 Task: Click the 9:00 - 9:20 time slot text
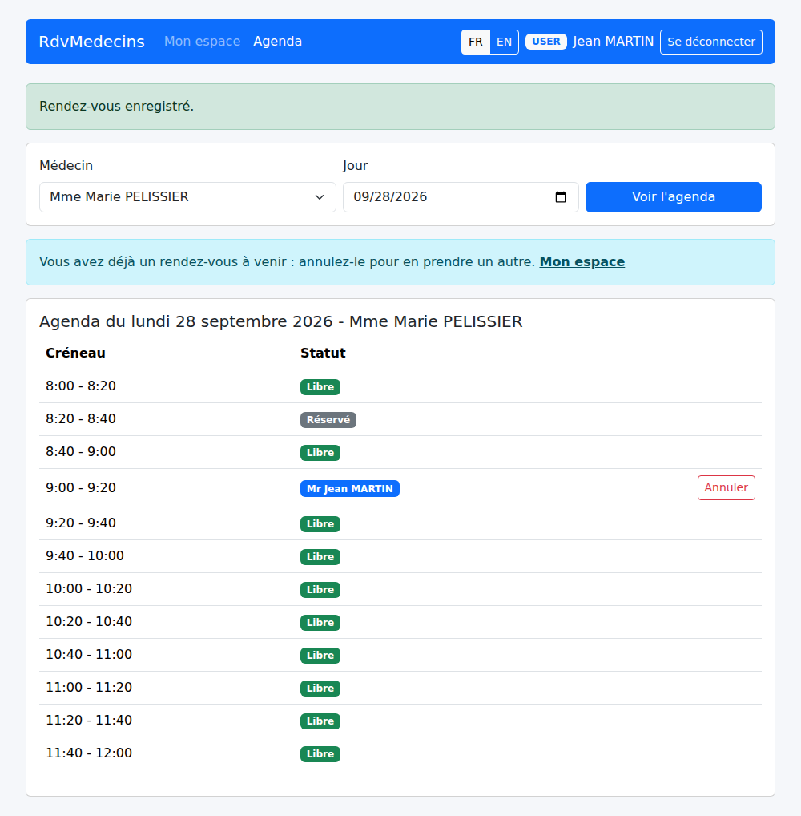pyautogui.click(x=81, y=487)
